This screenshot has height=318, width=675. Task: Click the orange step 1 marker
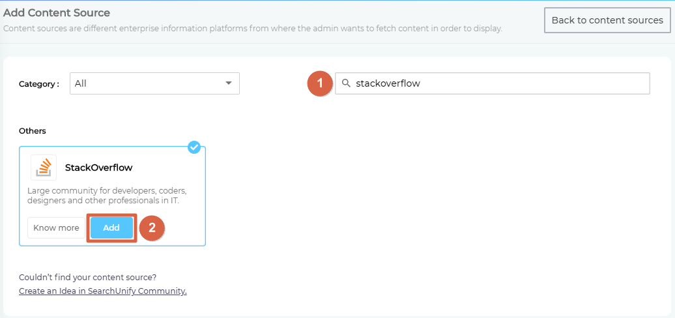tap(320, 83)
